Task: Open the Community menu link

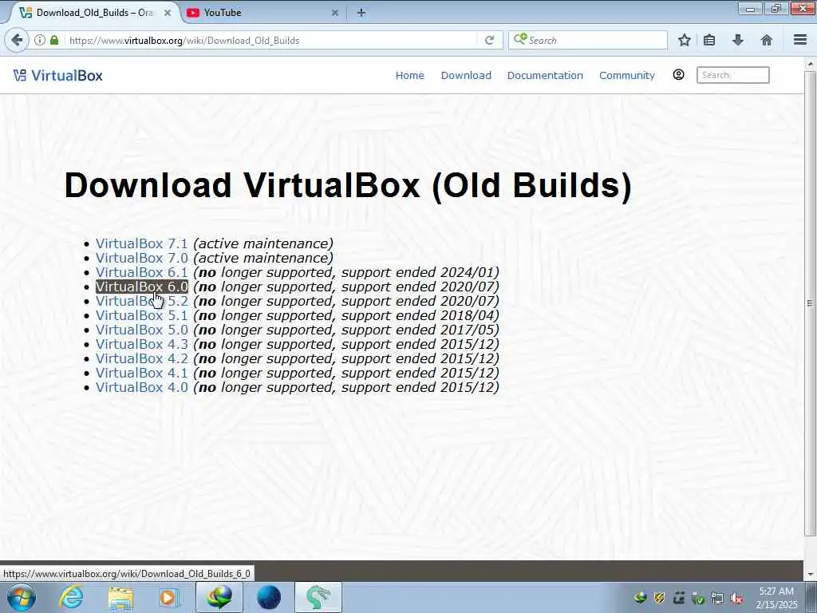Action: click(627, 76)
